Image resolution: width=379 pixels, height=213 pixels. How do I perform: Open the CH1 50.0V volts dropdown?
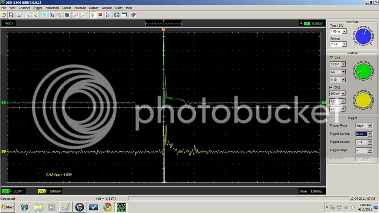click(x=343, y=64)
